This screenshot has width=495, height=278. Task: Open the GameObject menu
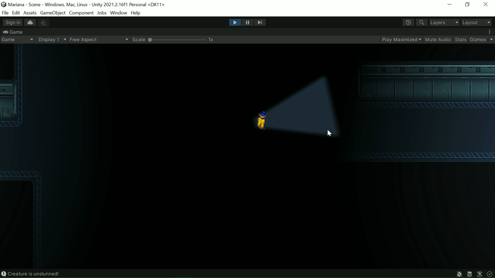(x=53, y=13)
